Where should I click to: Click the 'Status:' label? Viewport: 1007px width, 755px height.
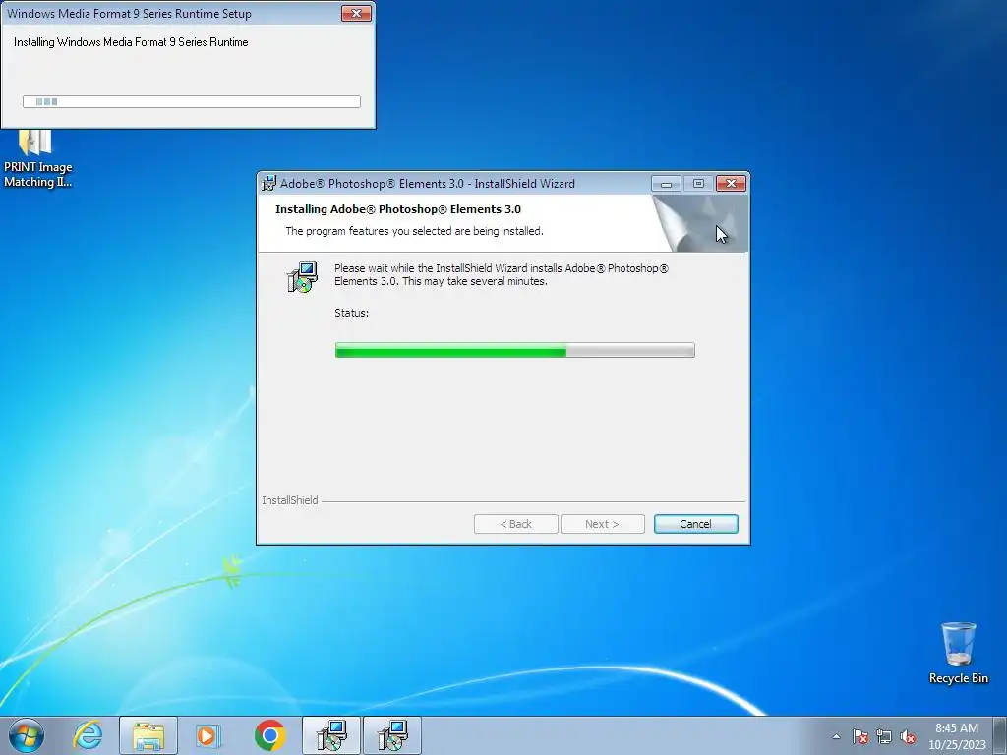point(351,313)
